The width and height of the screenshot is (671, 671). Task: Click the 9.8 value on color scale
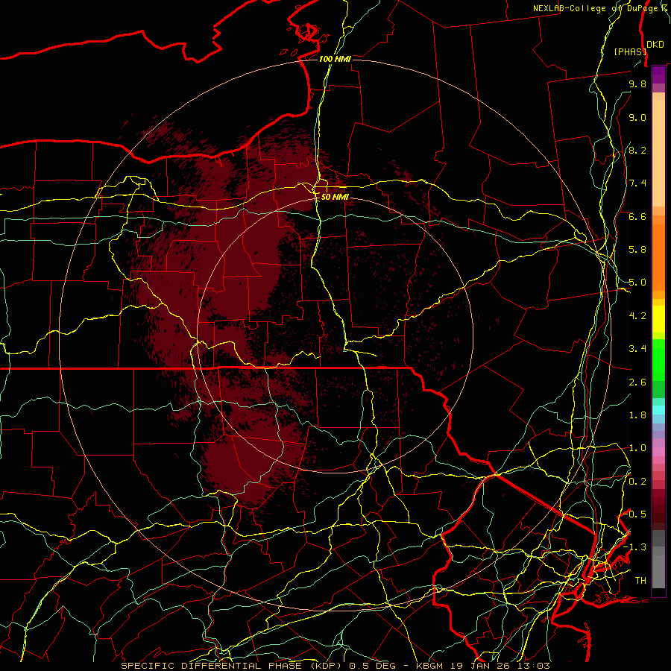pyautogui.click(x=637, y=84)
